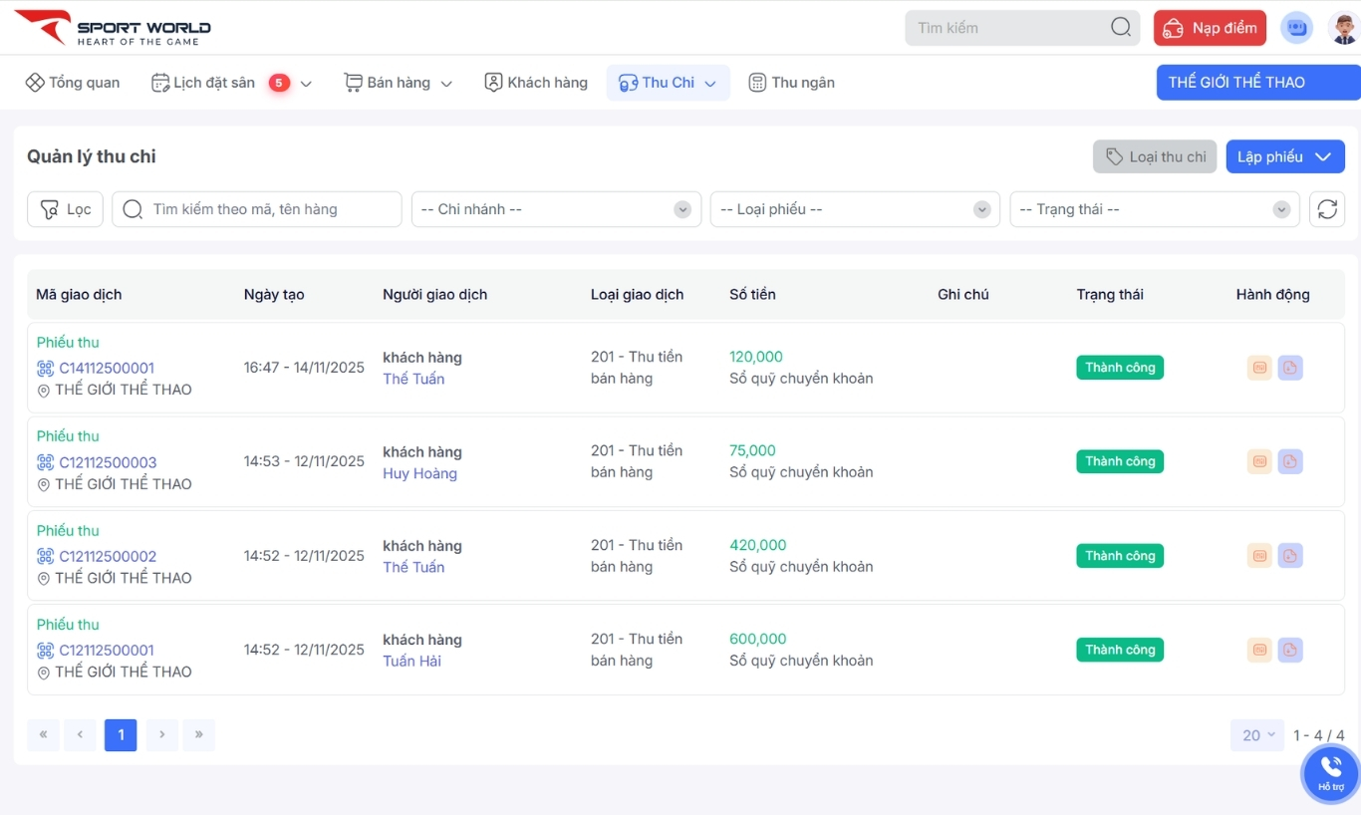Open customer link Huy Hoàng
Viewport: 1361px width, 815px height.
coord(419,473)
